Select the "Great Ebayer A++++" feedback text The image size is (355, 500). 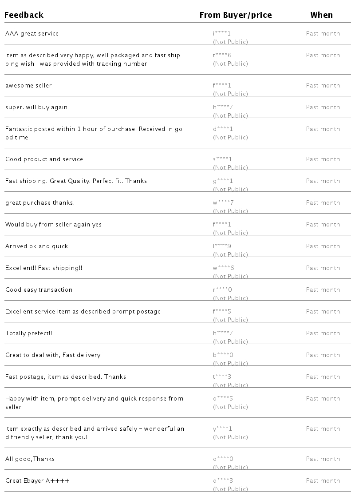(x=37, y=481)
